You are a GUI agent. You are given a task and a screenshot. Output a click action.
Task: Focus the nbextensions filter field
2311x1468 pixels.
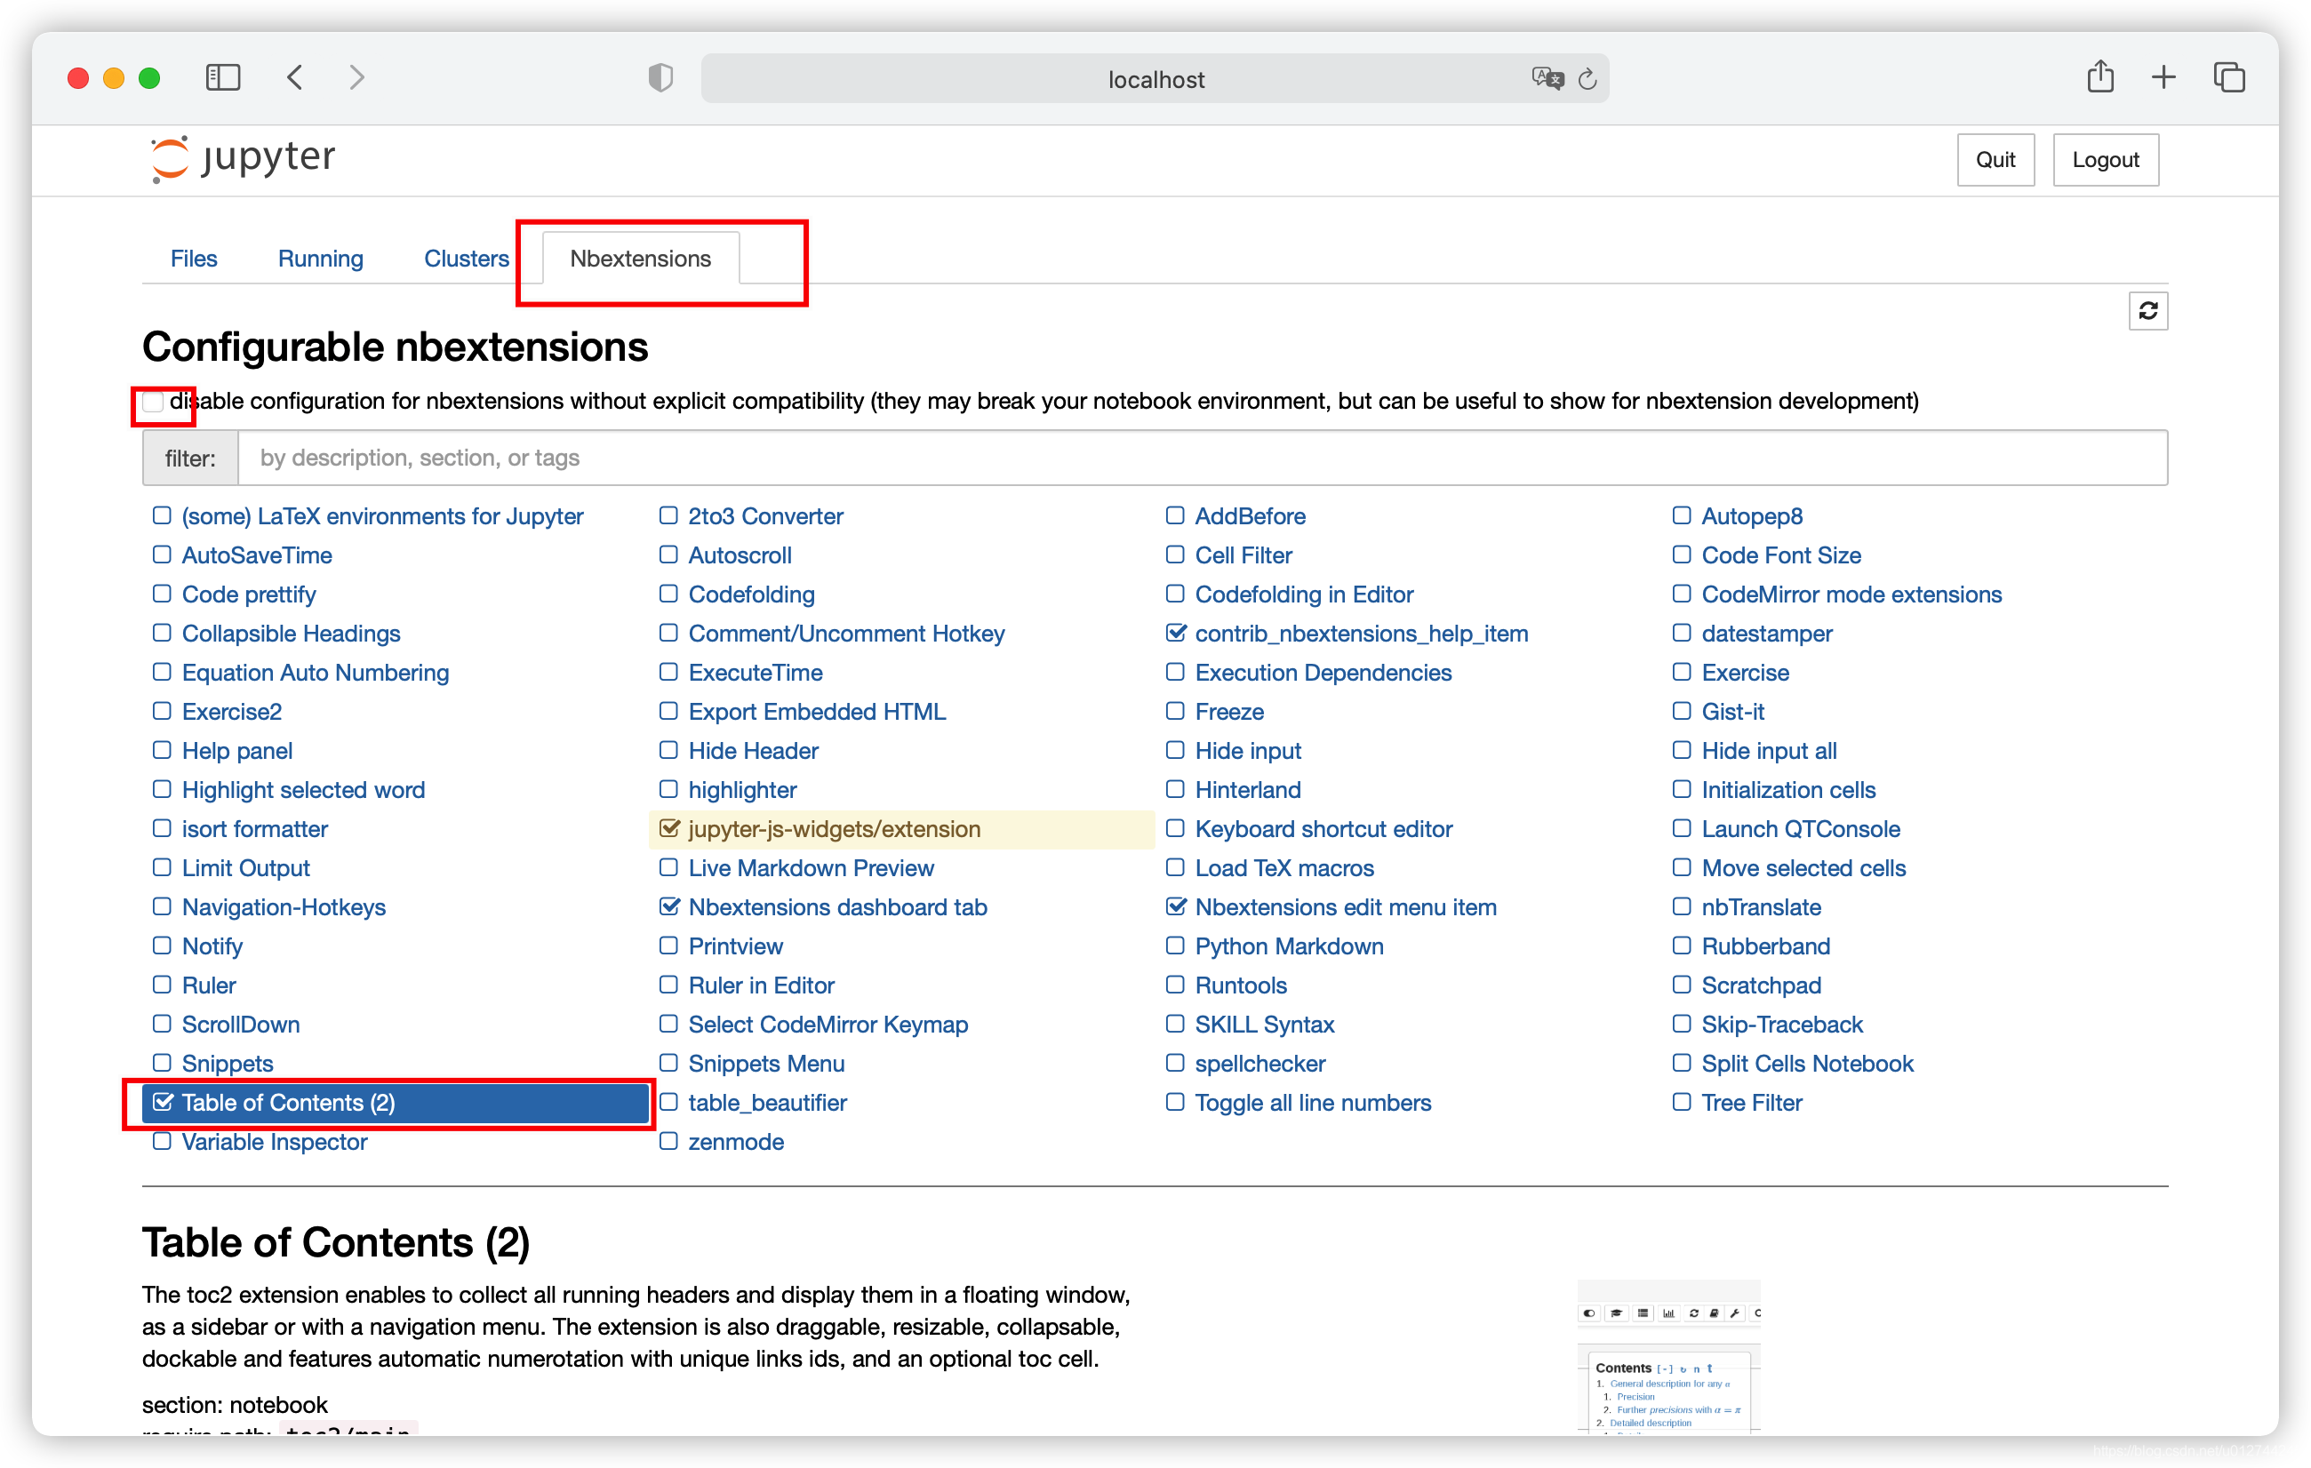[1202, 458]
